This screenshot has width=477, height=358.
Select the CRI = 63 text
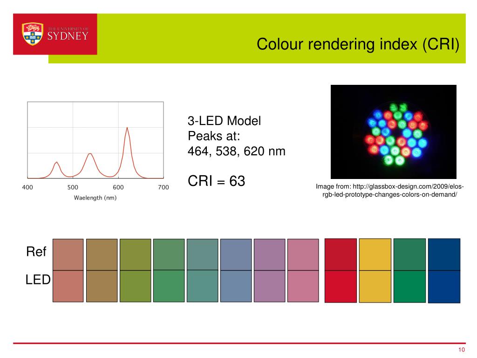(216, 181)
